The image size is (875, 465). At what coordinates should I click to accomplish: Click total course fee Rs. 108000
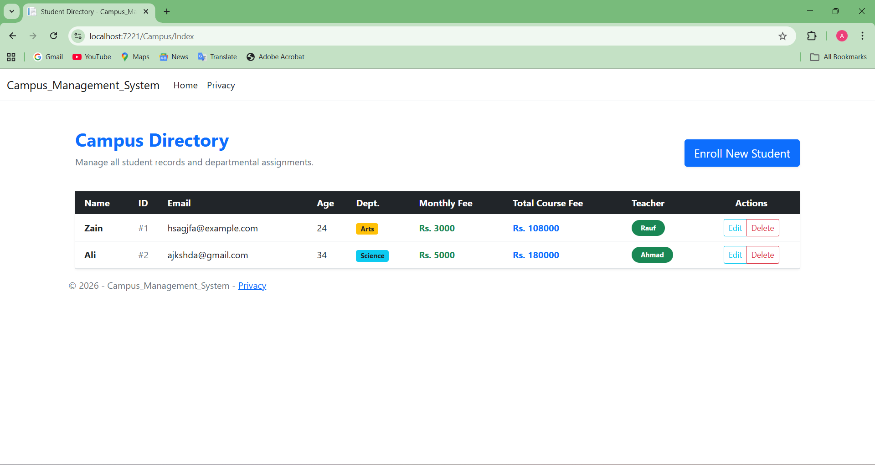click(x=536, y=228)
